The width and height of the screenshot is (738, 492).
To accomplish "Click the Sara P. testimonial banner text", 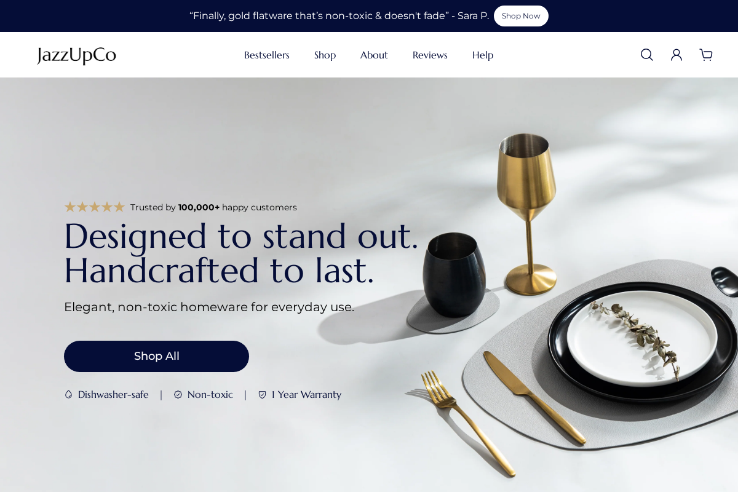I will (x=339, y=16).
